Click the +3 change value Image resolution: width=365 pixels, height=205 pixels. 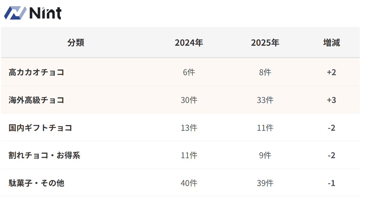331,100
